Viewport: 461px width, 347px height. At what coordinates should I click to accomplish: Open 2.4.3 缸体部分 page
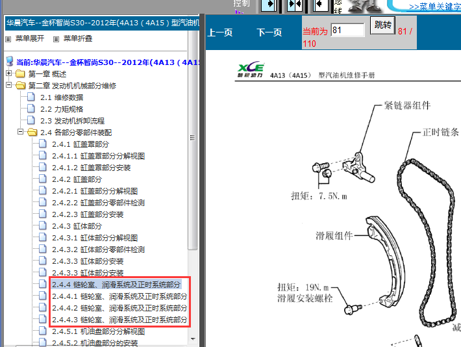click(x=77, y=226)
